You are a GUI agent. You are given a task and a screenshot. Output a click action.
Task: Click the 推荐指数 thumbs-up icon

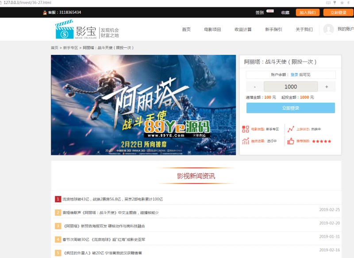pyautogui.click(x=291, y=141)
